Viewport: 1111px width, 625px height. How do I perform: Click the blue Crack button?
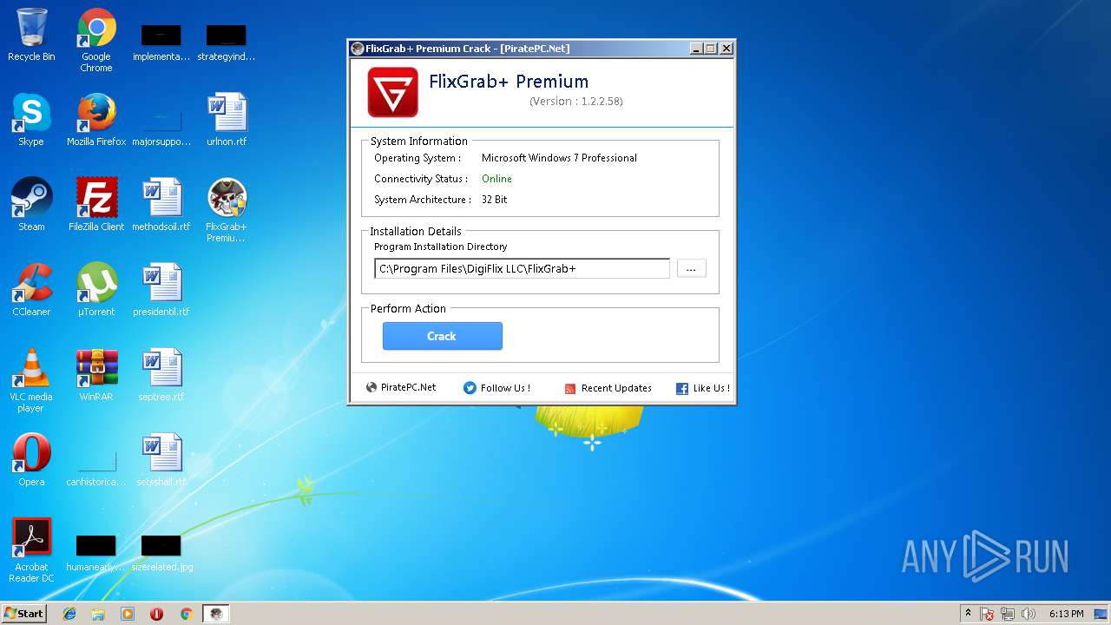(x=443, y=336)
